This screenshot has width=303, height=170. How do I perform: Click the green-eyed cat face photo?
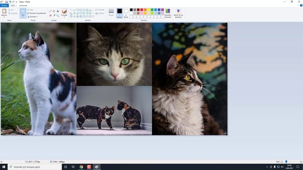114,54
